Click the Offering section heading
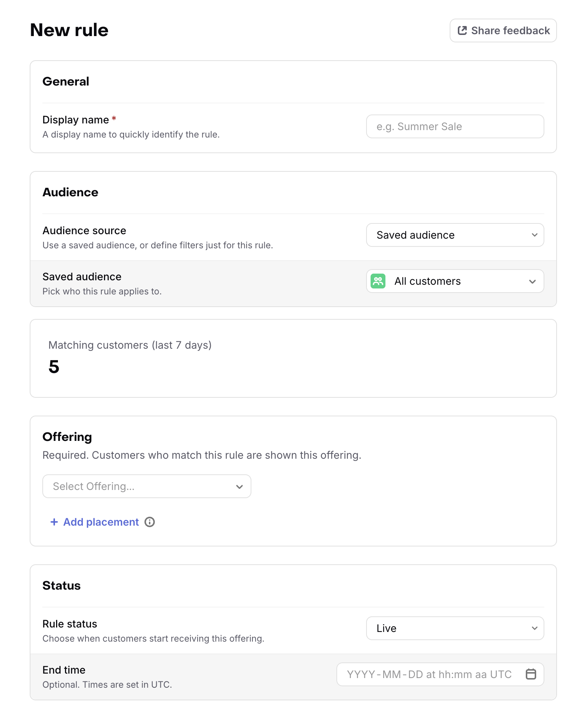This screenshot has width=580, height=713. coord(67,437)
